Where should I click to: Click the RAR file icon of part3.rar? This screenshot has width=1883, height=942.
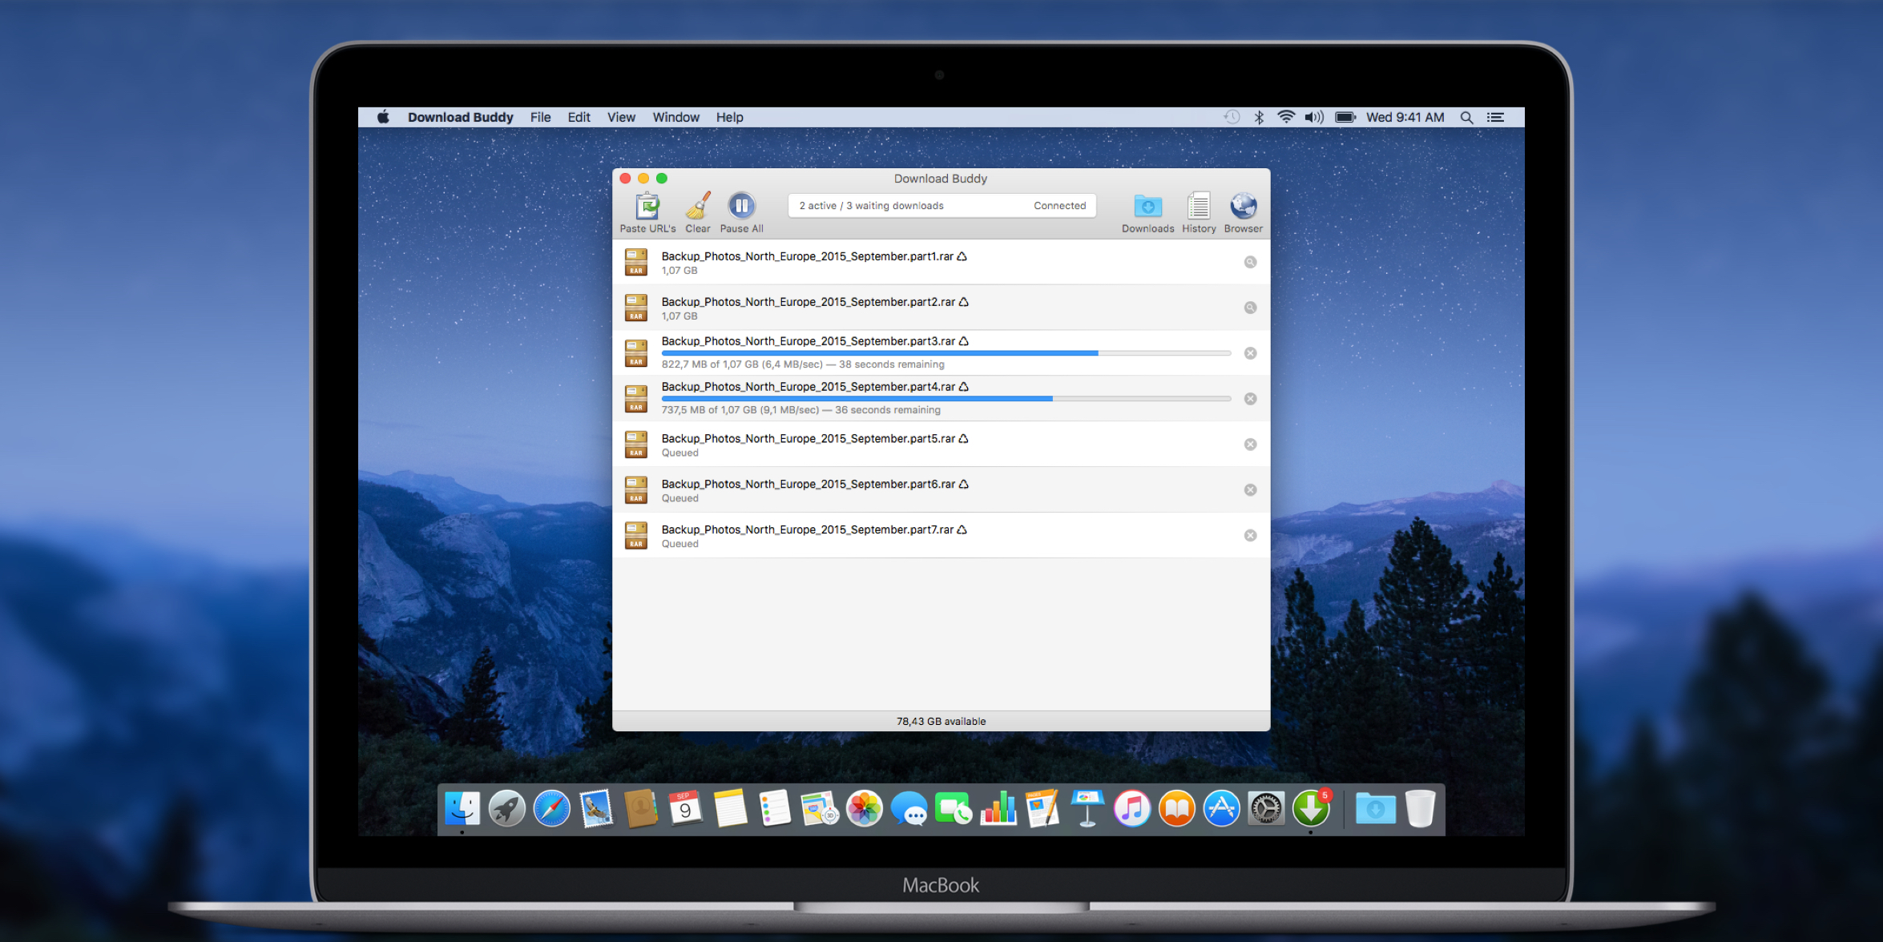tap(636, 353)
